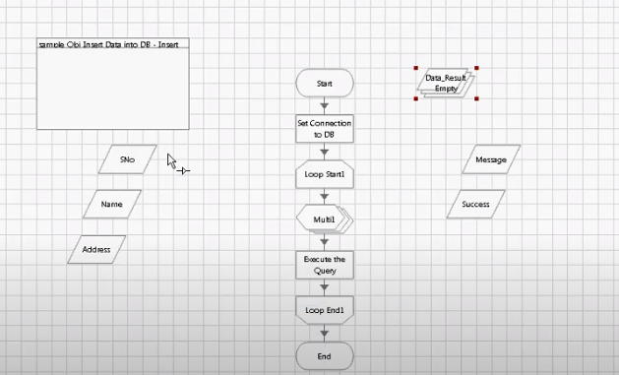Screen dimensions: 619x375
Task: Select the Name data item
Action: click(112, 204)
